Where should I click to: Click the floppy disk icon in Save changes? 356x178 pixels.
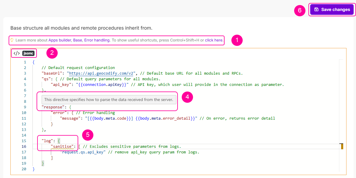click(316, 9)
